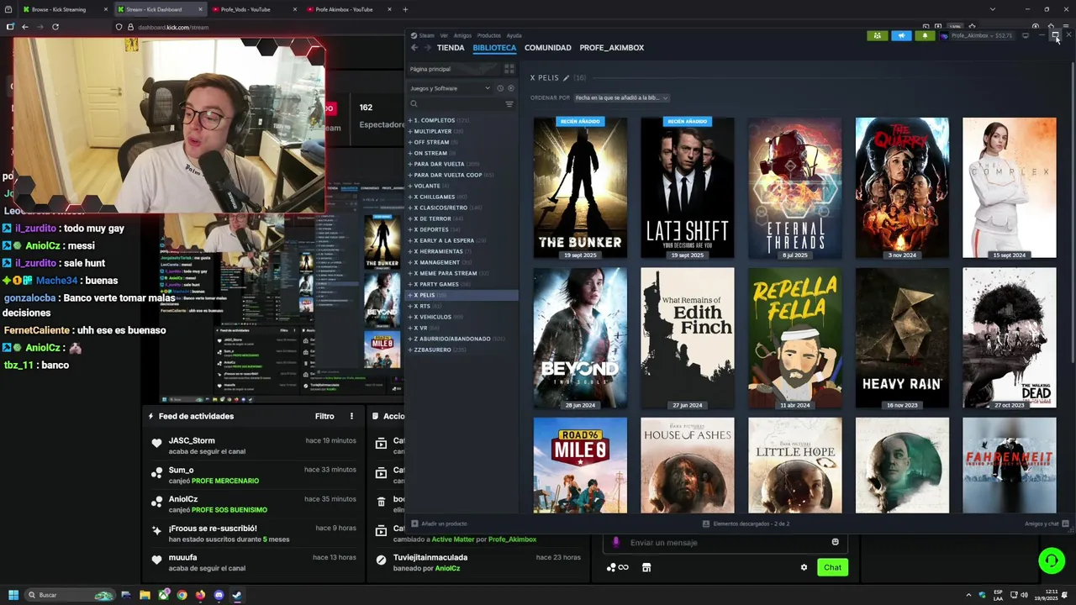Reload the Kick dashboard page
The height and width of the screenshot is (605, 1076).
click(55, 27)
